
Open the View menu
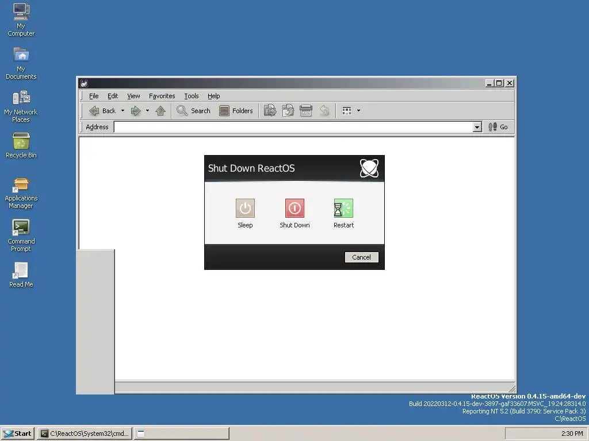click(x=133, y=96)
